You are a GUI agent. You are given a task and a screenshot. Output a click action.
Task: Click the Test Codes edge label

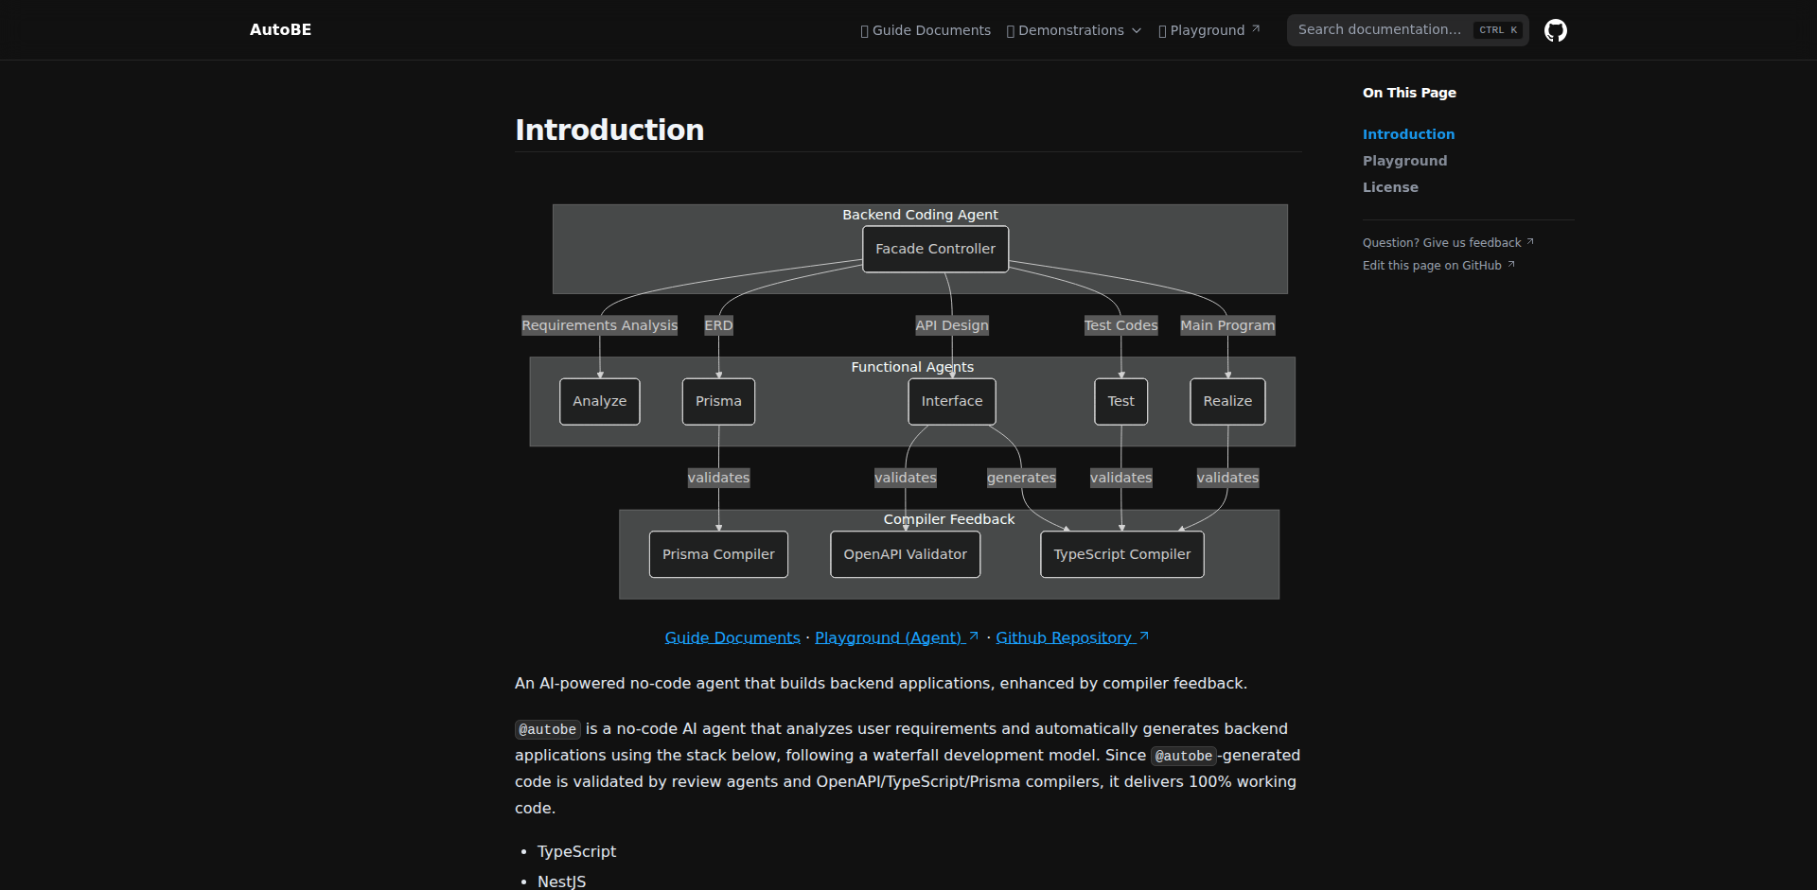point(1121,325)
